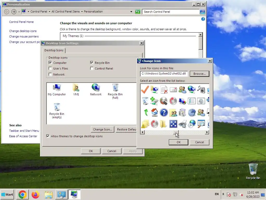Show hidden tray icons arrow
266x200 pixels.
point(223,194)
